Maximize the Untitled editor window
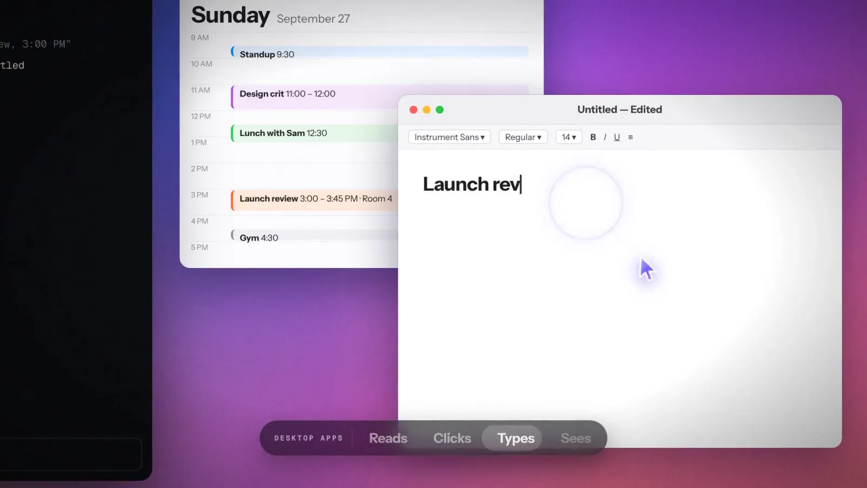Image resolution: width=867 pixels, height=488 pixels. click(x=439, y=110)
